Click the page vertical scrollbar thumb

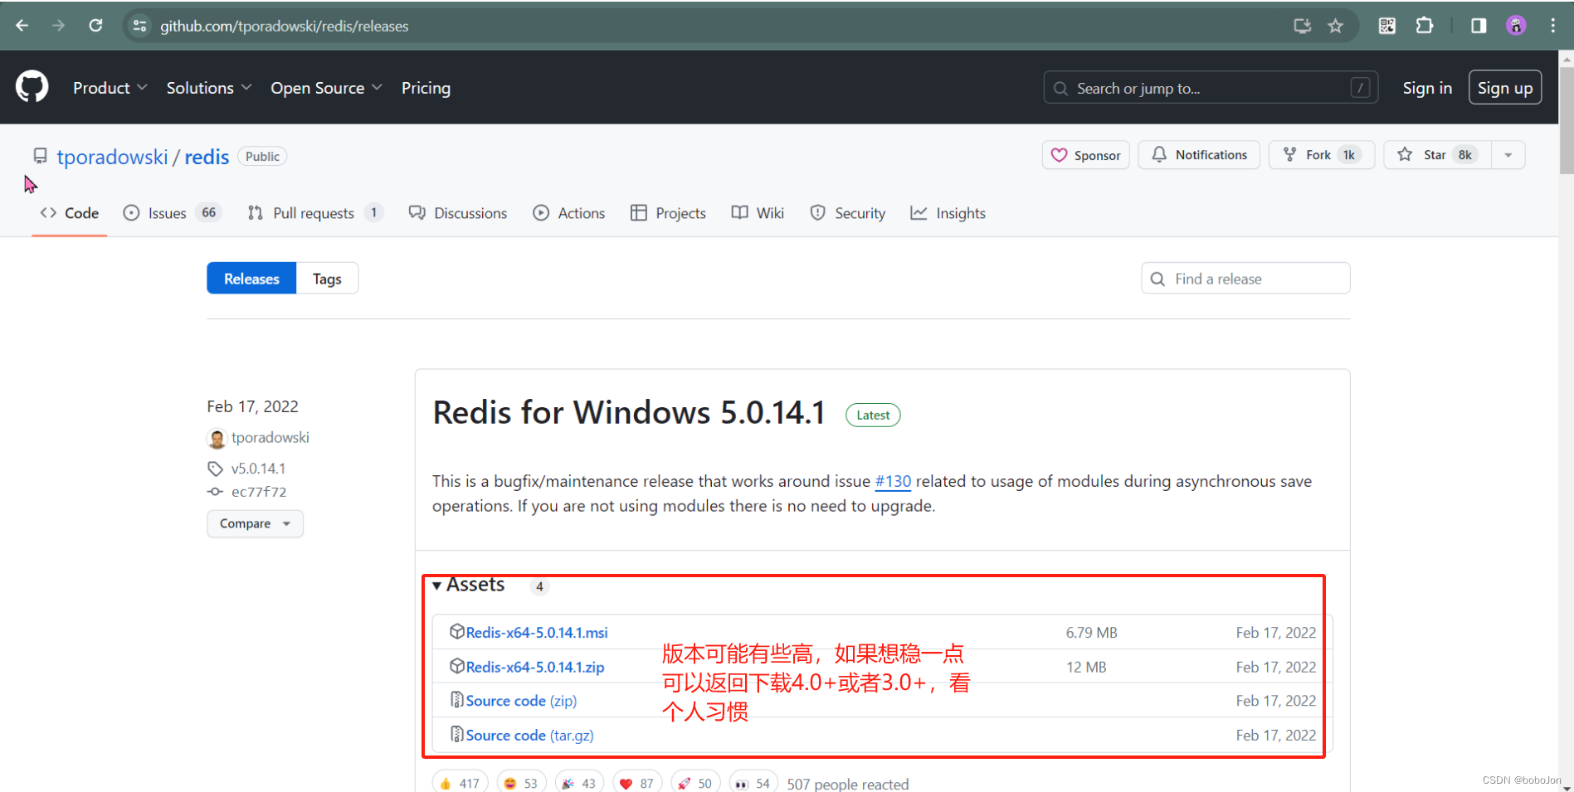click(x=1567, y=120)
